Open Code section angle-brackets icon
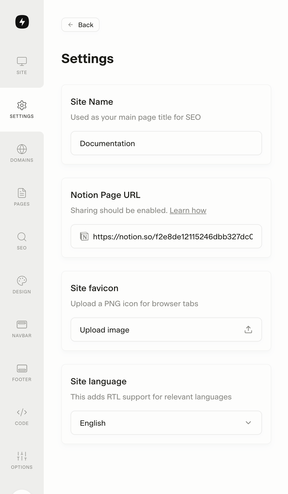The width and height of the screenshot is (288, 494). [22, 412]
